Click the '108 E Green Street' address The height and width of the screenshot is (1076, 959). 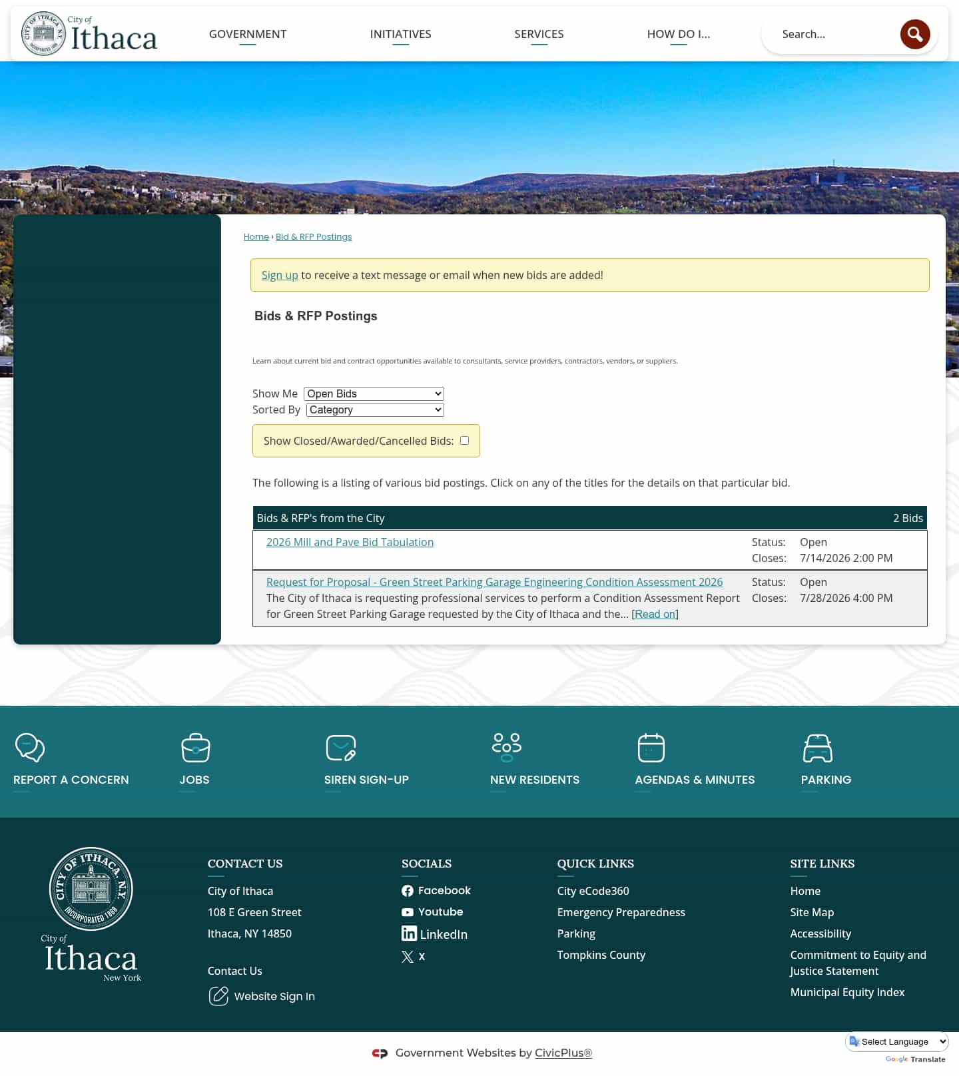tap(254, 912)
